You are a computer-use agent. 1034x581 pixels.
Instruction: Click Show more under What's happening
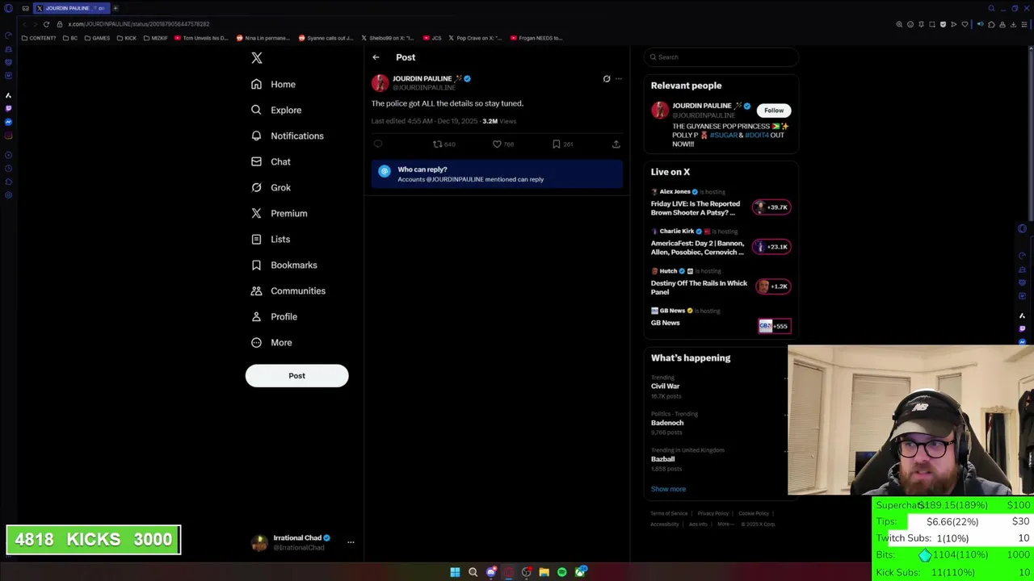[668, 489]
